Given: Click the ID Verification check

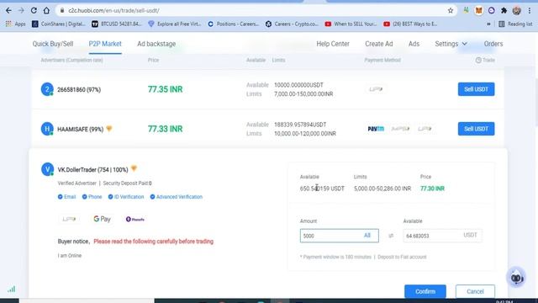Looking at the screenshot, I should (x=126, y=197).
